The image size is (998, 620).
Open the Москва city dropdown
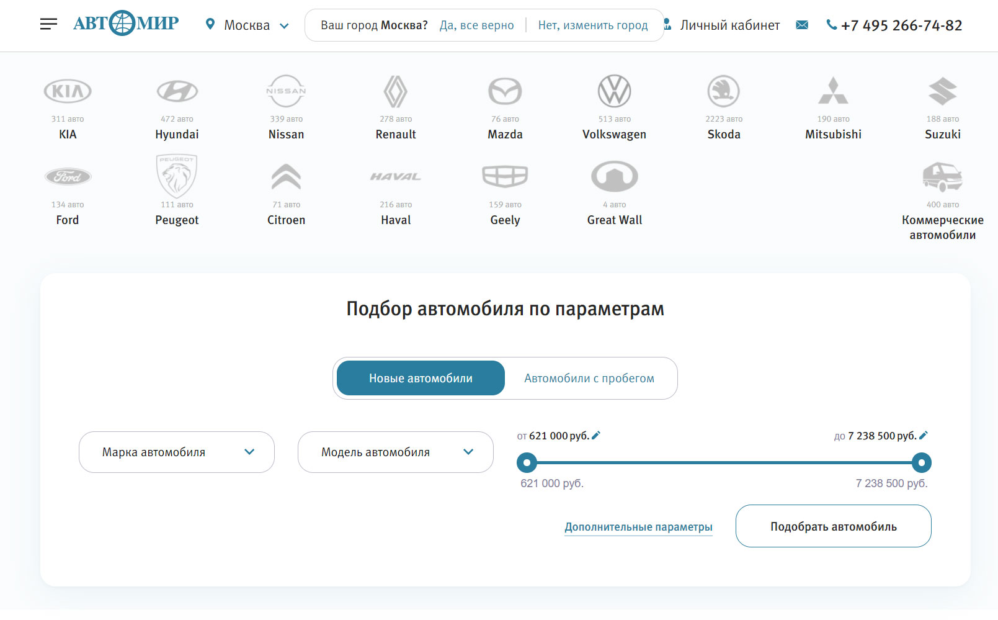(x=247, y=25)
